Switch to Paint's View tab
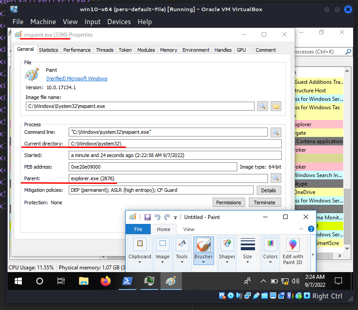 pyautogui.click(x=189, y=229)
